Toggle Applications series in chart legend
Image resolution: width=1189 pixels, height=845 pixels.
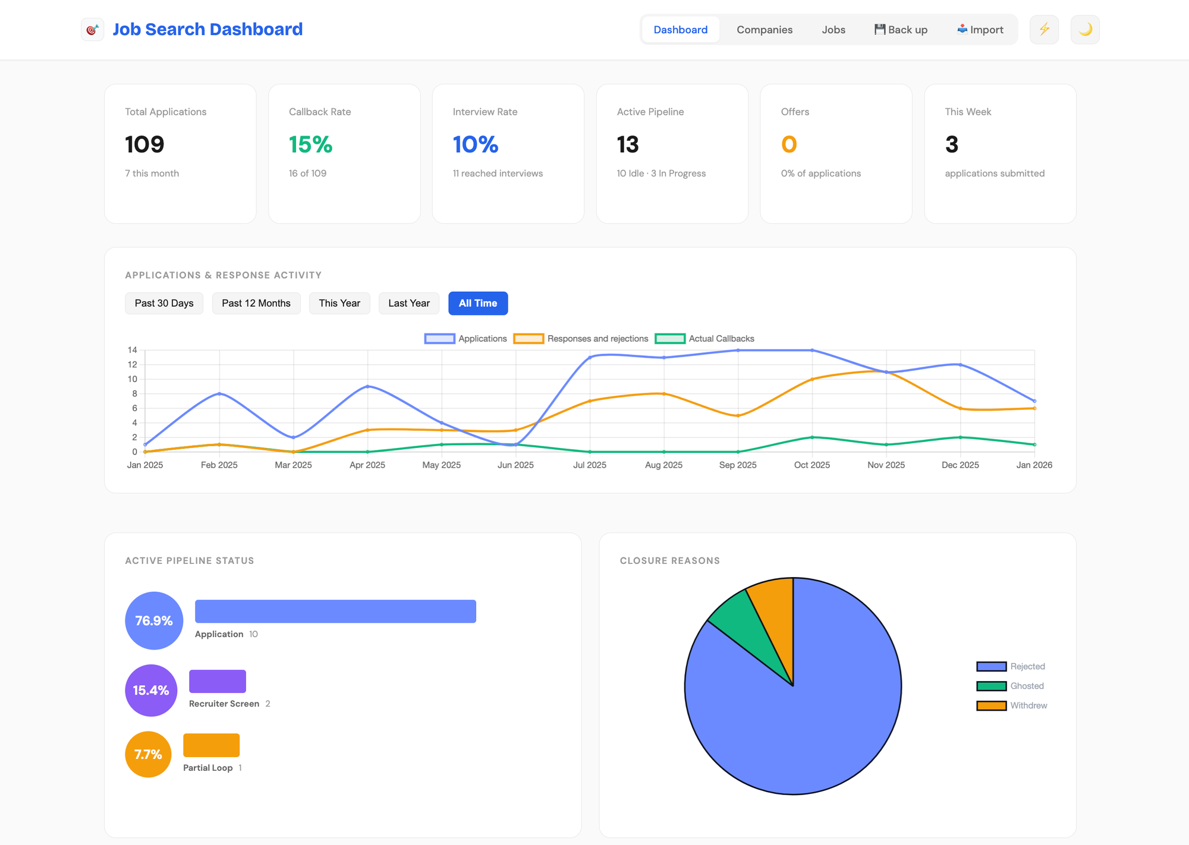pos(439,339)
